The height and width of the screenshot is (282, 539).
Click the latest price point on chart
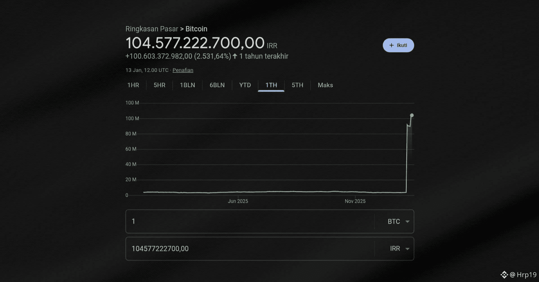click(412, 115)
